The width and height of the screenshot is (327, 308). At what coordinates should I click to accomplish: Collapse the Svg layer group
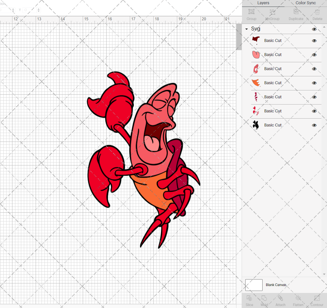click(x=246, y=29)
